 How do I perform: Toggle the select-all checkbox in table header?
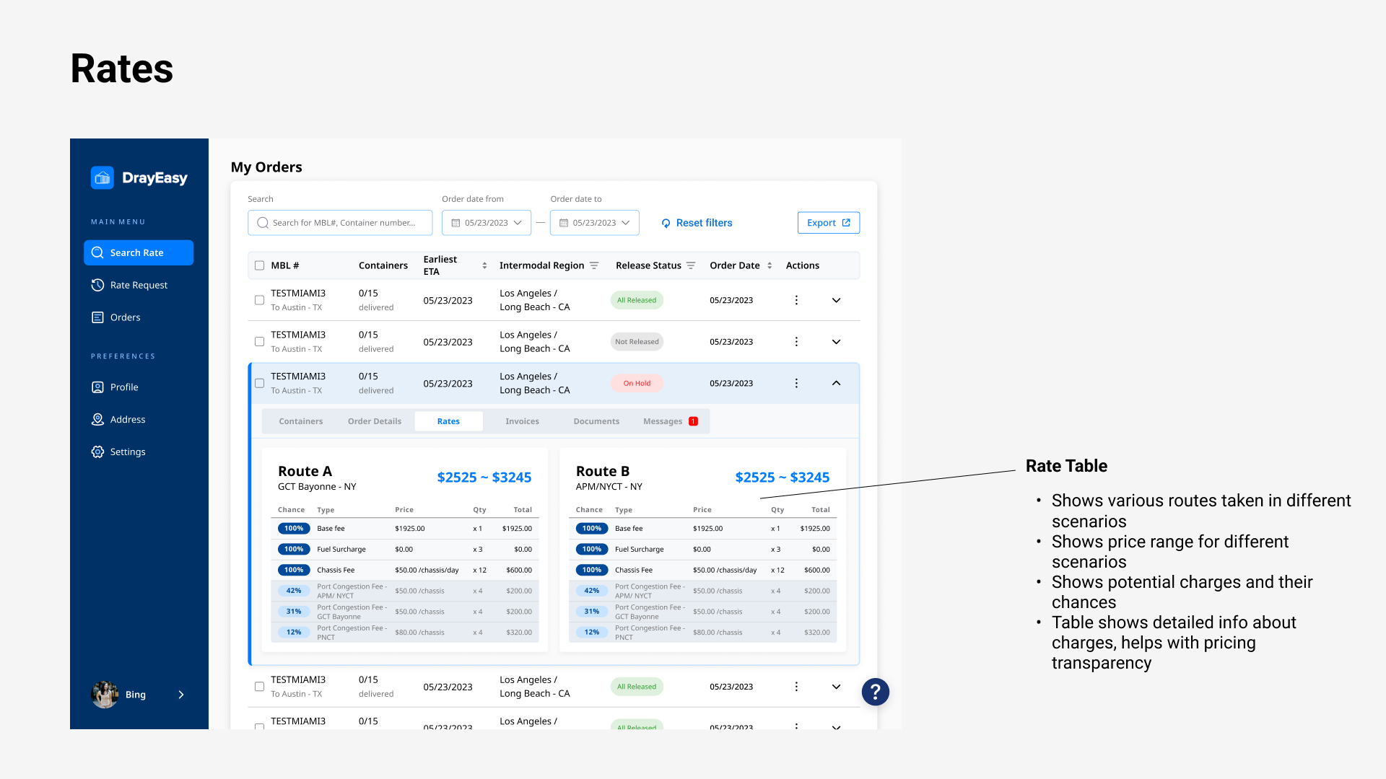point(259,265)
